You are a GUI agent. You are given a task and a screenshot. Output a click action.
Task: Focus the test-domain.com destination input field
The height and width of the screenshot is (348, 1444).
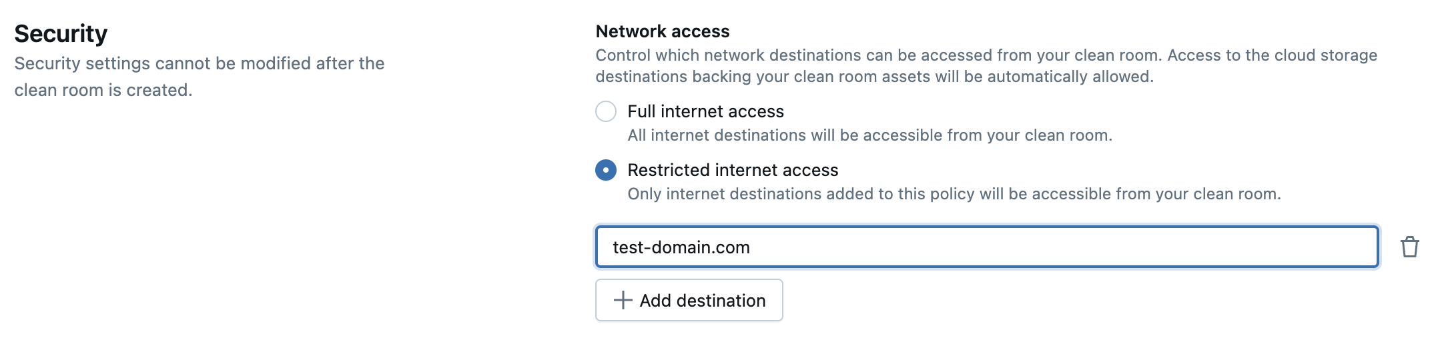coord(986,247)
